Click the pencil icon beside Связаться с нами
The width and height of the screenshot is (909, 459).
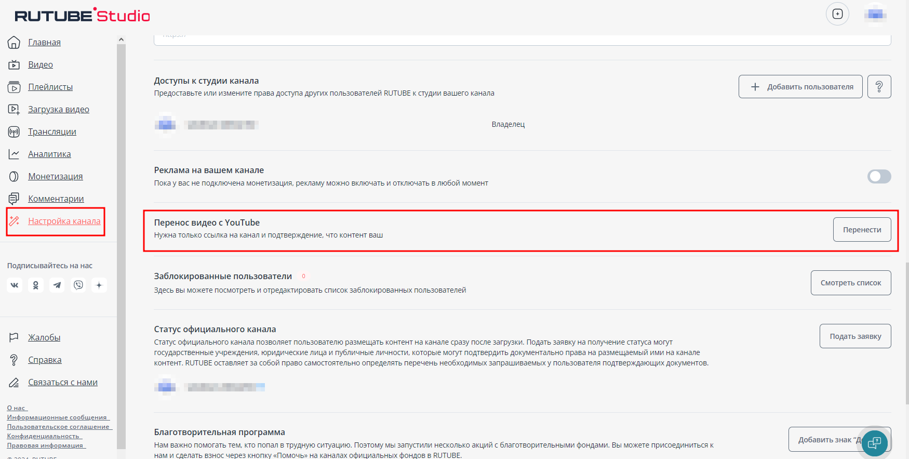(14, 382)
